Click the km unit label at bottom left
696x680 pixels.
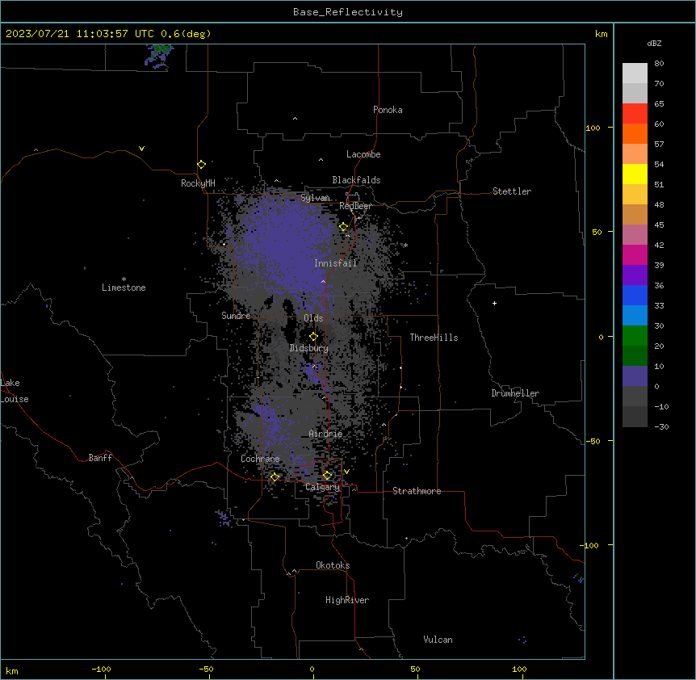(12, 670)
